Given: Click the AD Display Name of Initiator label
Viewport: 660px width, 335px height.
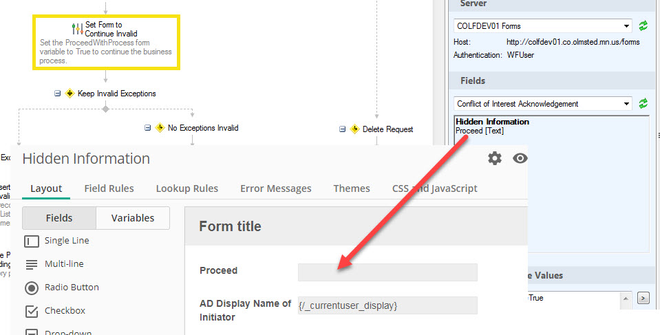Looking at the screenshot, I should (x=246, y=310).
